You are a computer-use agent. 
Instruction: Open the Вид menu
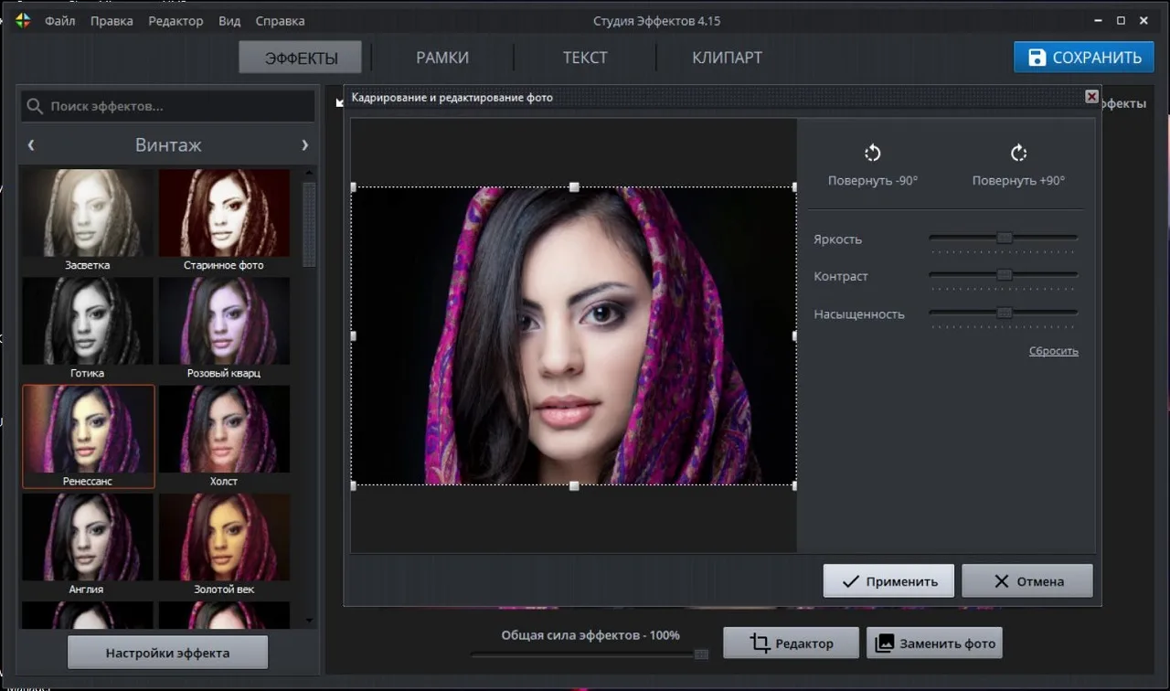pos(229,20)
